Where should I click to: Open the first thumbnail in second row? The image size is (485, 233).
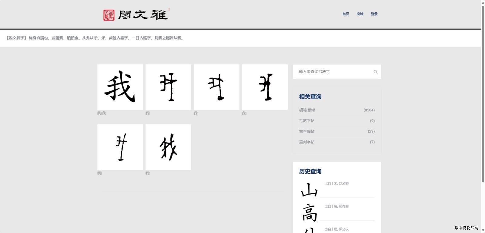click(120, 147)
